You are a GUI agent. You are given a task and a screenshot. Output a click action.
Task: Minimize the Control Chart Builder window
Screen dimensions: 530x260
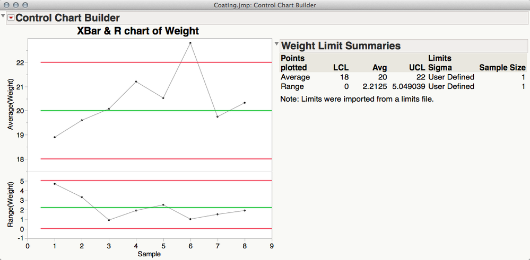(x=15, y=5)
